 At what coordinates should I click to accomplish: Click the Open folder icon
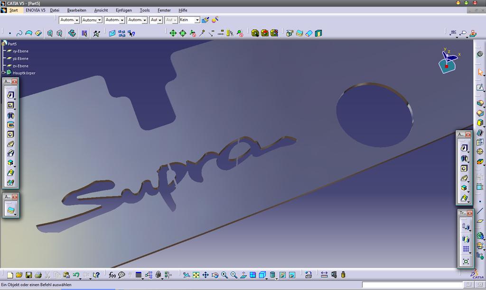click(19, 275)
